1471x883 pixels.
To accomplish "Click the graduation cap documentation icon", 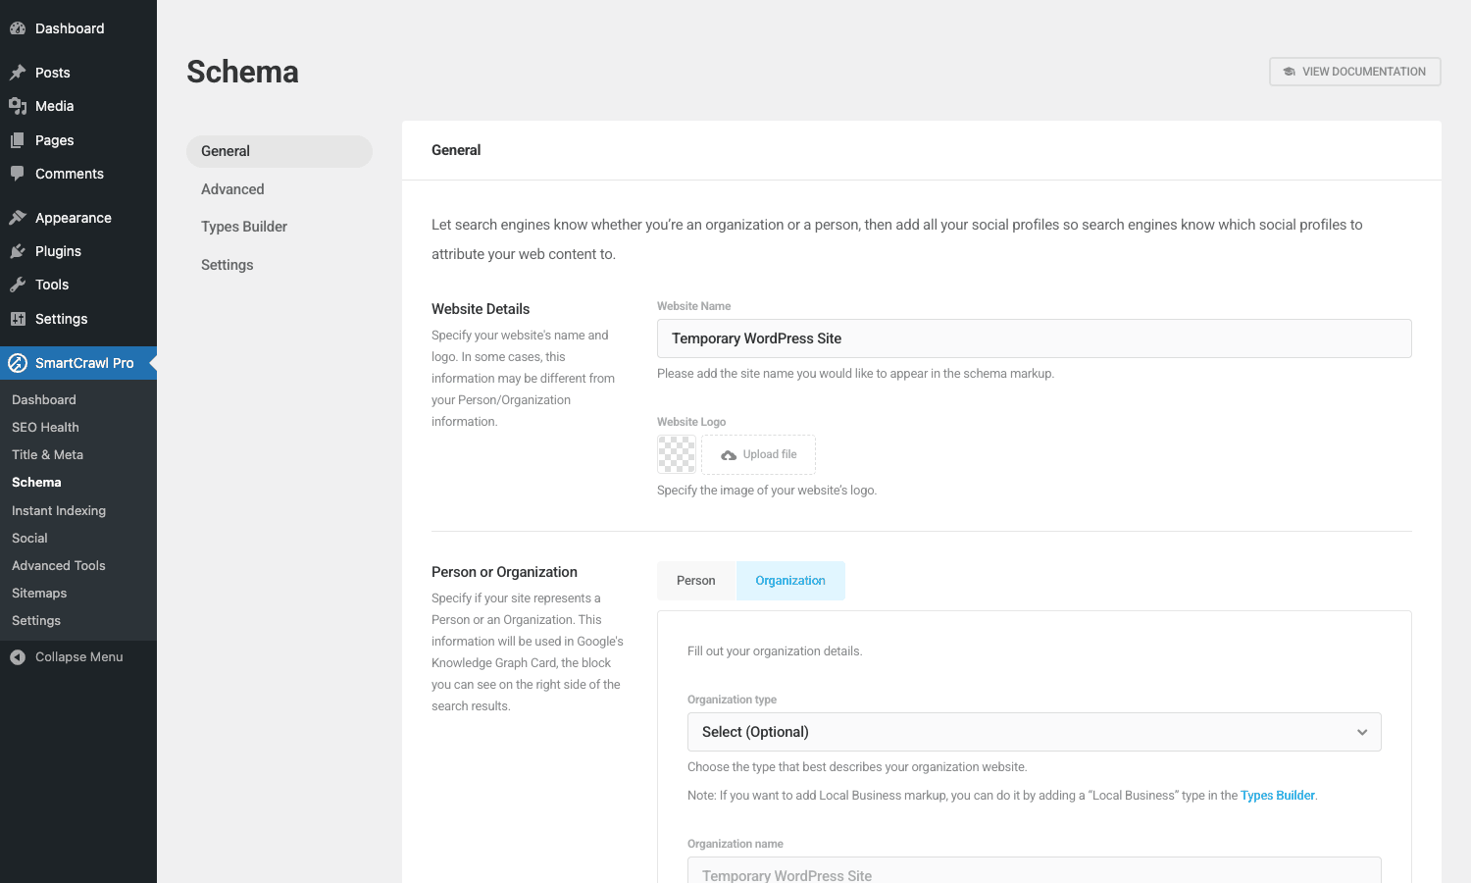I will point(1290,72).
